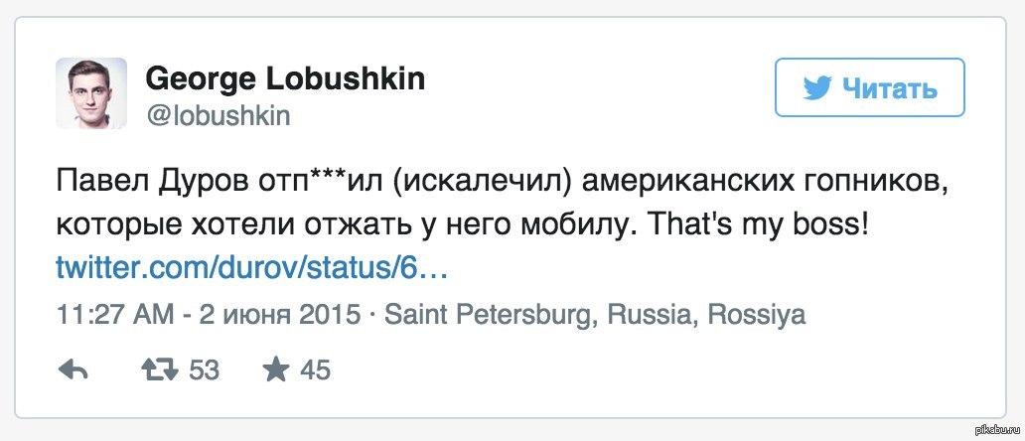The height and width of the screenshot is (441, 1025).
Task: Select the 2 июня 2015 date text
Action: click(278, 316)
